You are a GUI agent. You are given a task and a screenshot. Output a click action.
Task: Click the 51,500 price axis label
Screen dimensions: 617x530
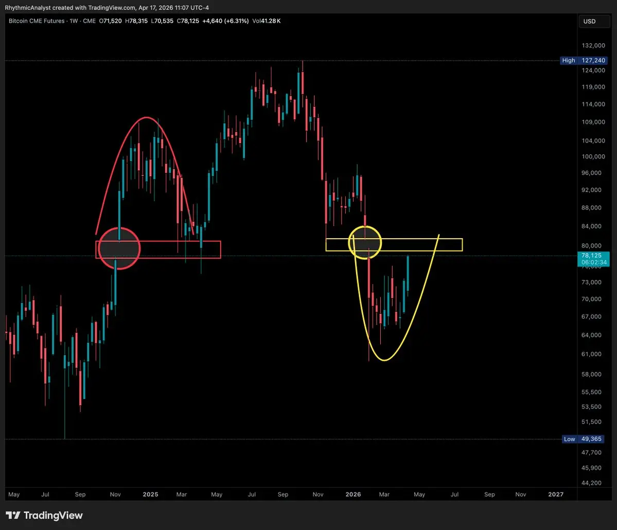coord(591,422)
